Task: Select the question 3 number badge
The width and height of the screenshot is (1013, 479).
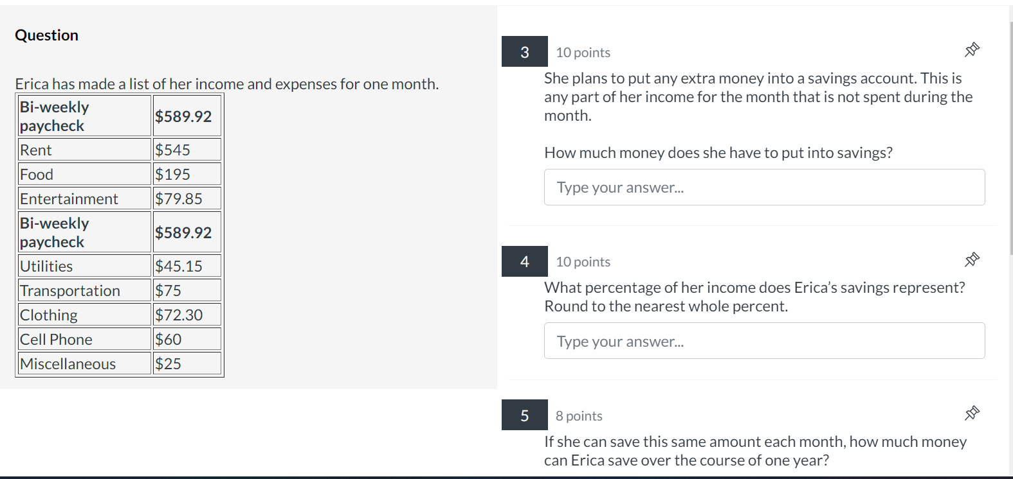Action: click(524, 51)
